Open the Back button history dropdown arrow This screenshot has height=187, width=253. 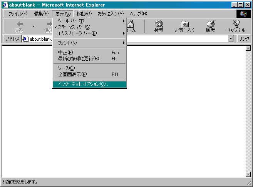click(33, 26)
